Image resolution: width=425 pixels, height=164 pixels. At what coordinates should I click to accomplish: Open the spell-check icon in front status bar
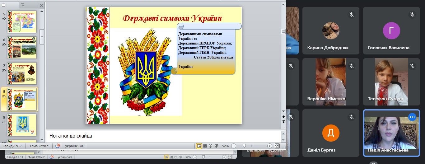(58, 146)
